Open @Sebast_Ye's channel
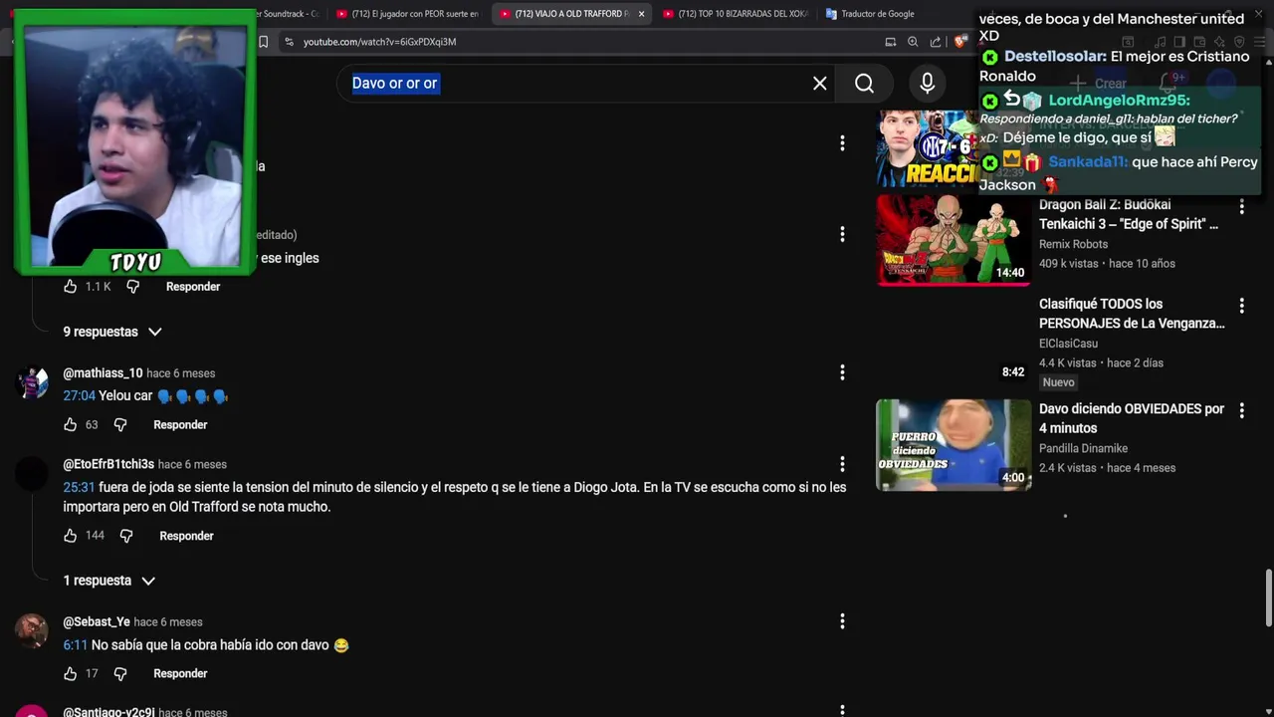1274x717 pixels. point(97,622)
